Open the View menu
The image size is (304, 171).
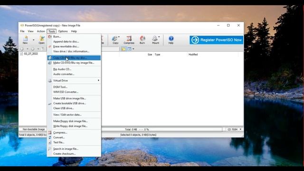tap(30, 31)
